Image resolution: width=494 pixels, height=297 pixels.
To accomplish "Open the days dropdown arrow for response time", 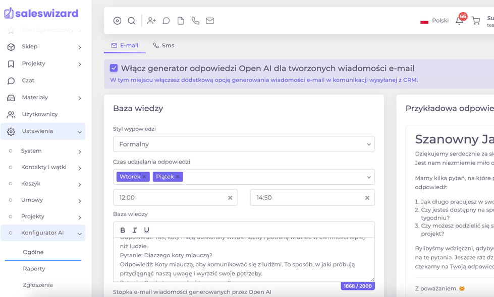I will pos(369,177).
